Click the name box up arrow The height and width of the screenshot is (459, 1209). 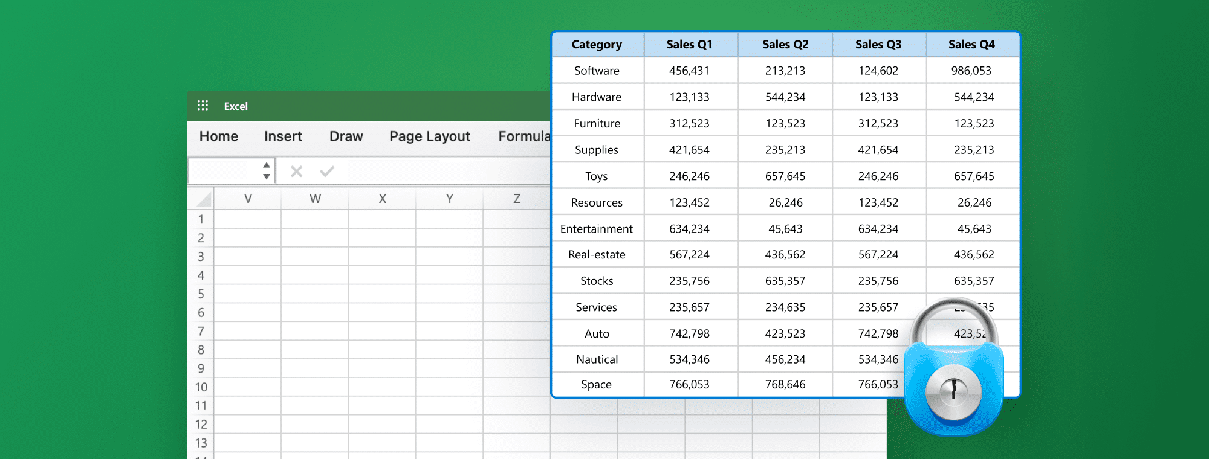(267, 165)
